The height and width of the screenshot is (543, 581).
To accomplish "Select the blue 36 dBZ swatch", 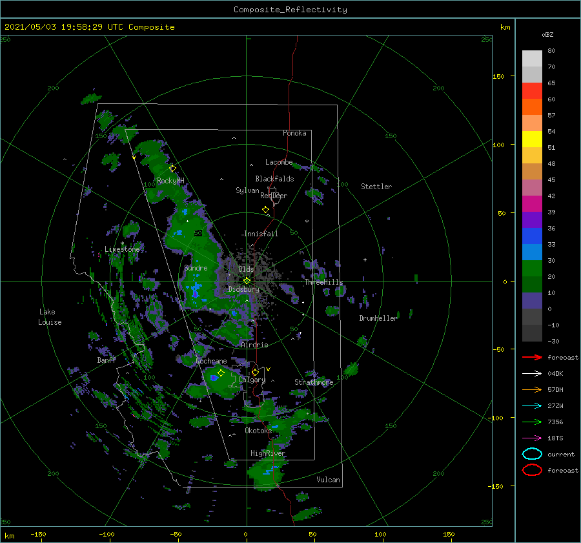I will click(532, 236).
